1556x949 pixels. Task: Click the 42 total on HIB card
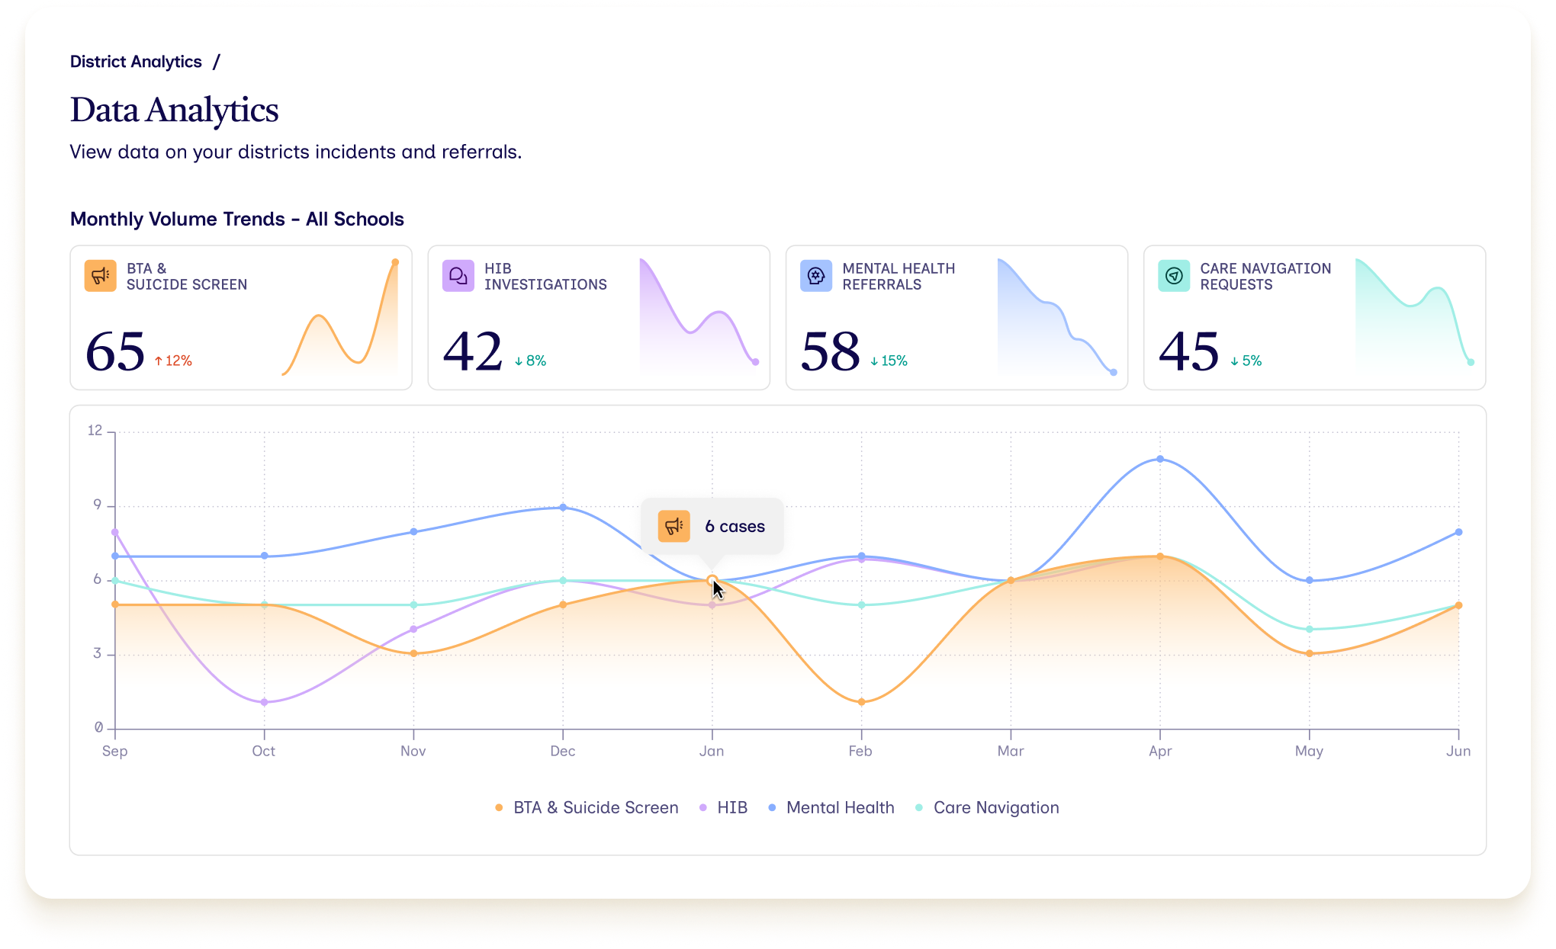(x=473, y=351)
